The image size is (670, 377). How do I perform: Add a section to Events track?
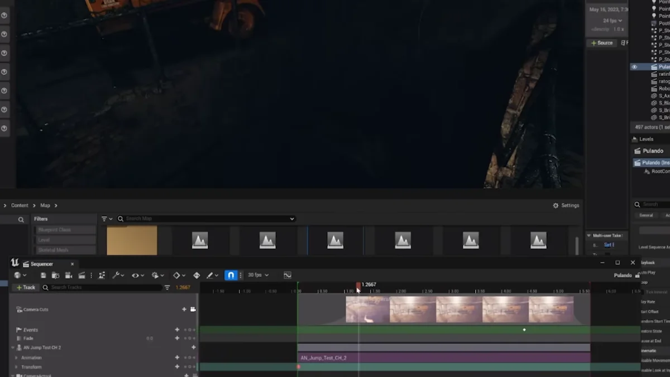click(177, 330)
